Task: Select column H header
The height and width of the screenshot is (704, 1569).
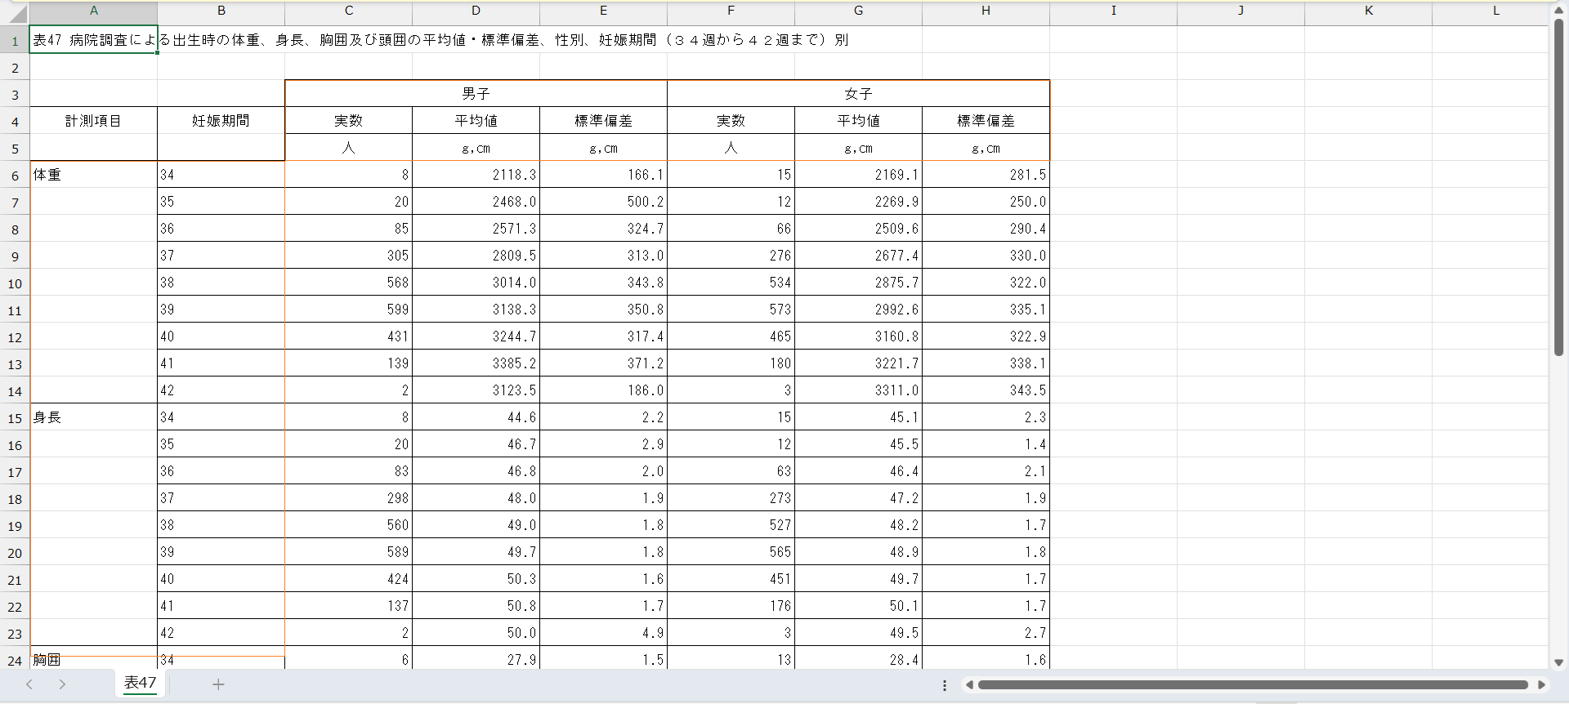Action: point(986,11)
